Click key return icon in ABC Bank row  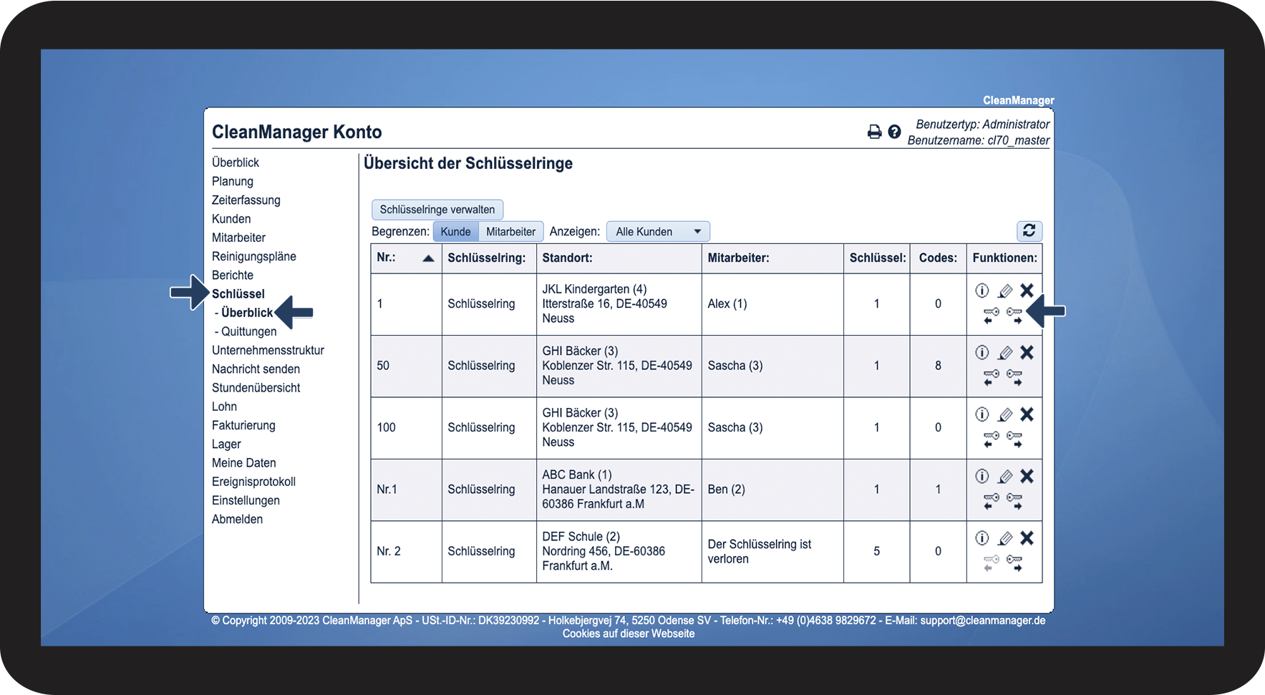(x=991, y=501)
